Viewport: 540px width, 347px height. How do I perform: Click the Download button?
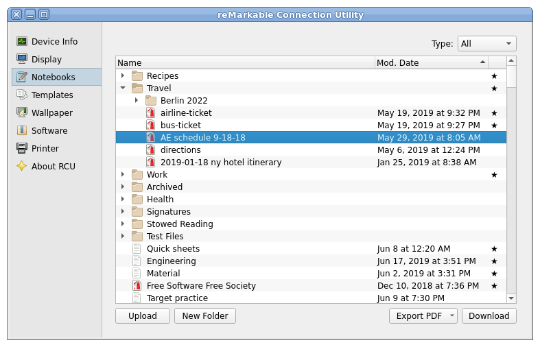[x=489, y=315]
